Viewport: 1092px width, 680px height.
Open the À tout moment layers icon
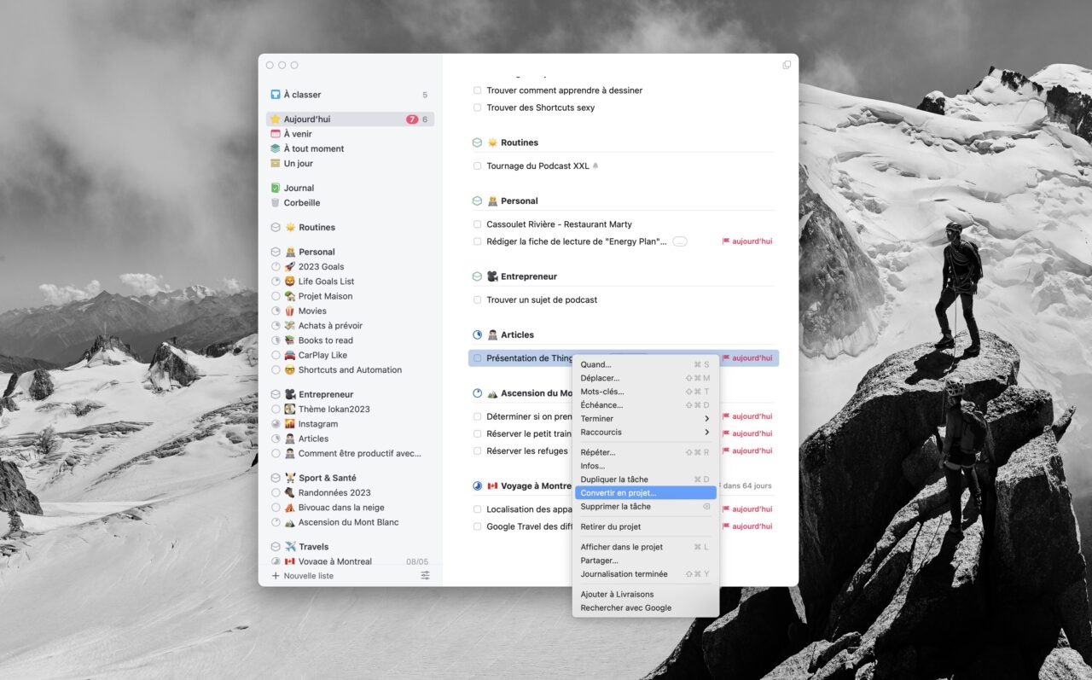[x=276, y=148]
